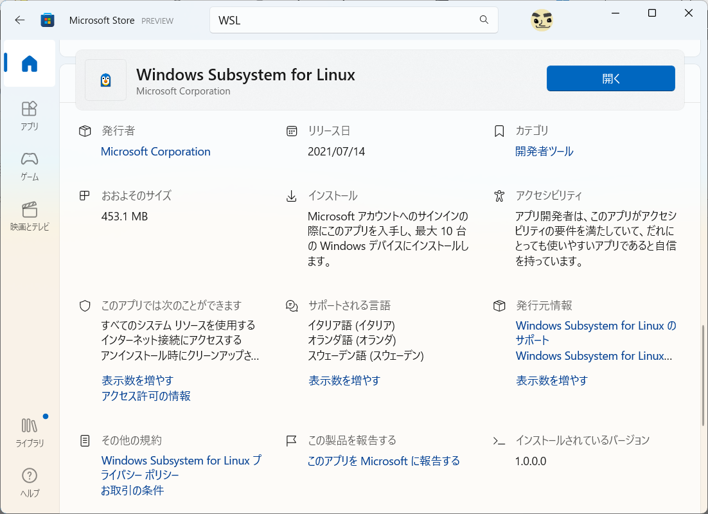Click the 発行元情報 box icon
This screenshot has height=514, width=708.
(499, 306)
